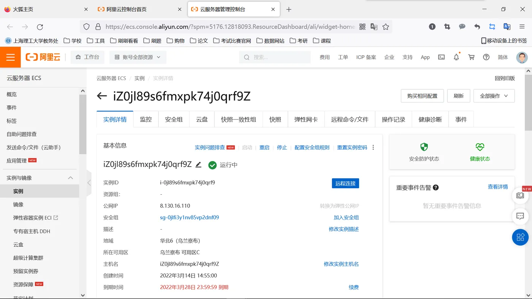Open the page QR code icon
This screenshot has height=299, width=532.
pos(362,27)
